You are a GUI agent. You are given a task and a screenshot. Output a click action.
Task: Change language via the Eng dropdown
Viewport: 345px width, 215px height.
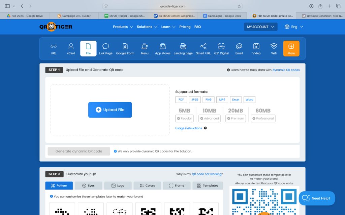click(294, 27)
